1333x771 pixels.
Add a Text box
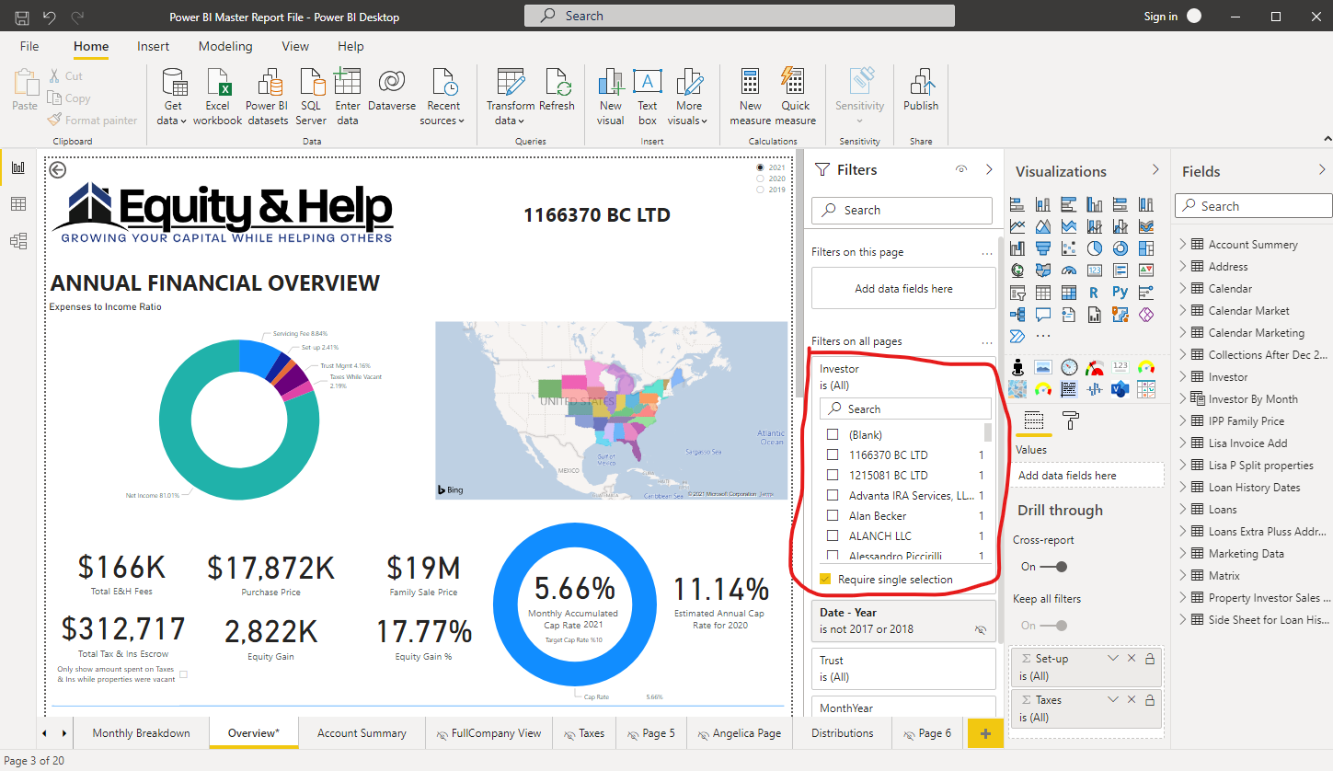tap(648, 98)
